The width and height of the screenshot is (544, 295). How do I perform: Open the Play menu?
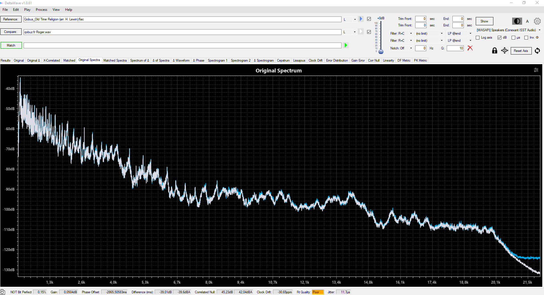27,10
